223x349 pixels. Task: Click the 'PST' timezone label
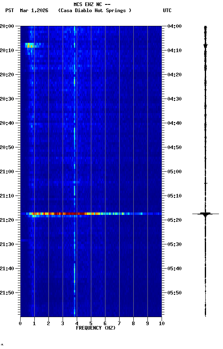click(x=10, y=11)
